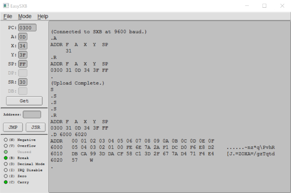Click the JSR button

click(x=36, y=127)
